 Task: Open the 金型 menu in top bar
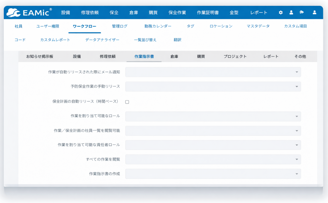(234, 13)
